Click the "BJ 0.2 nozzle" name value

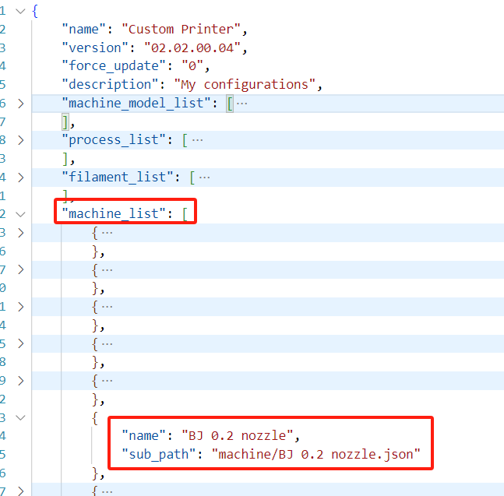point(238,435)
